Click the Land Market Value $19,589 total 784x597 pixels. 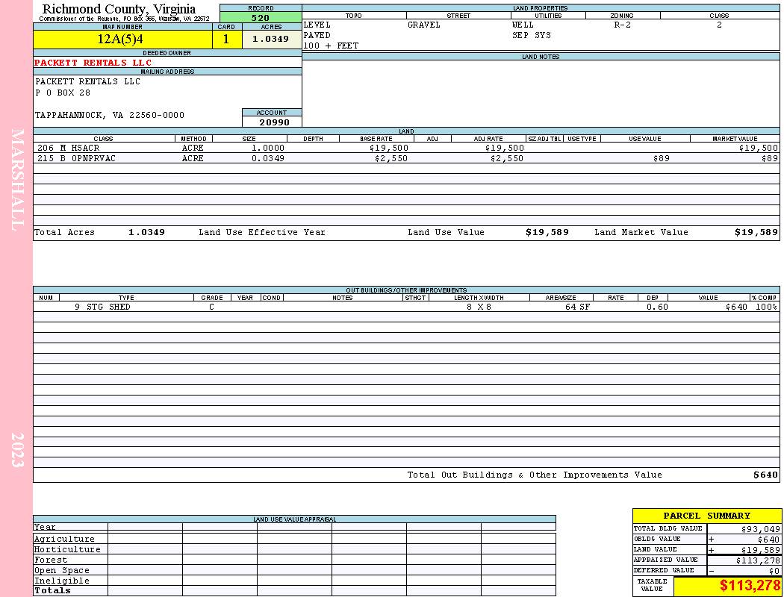tap(756, 232)
